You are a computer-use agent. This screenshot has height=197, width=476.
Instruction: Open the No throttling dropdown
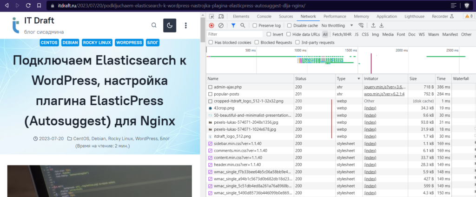tap(337, 25)
